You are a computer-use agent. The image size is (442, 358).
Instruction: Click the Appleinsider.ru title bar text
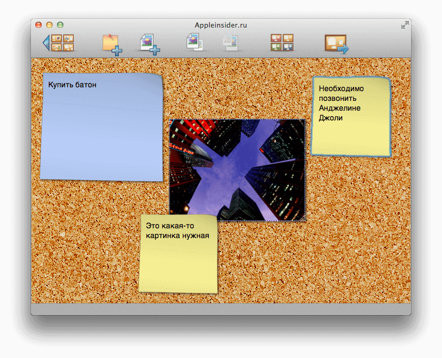[x=220, y=24]
